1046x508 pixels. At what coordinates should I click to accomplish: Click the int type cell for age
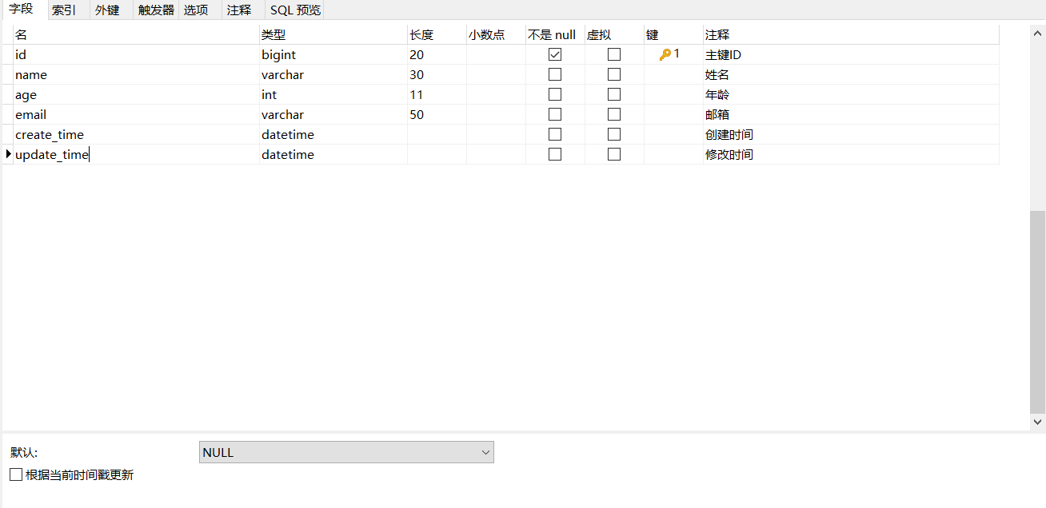(333, 94)
